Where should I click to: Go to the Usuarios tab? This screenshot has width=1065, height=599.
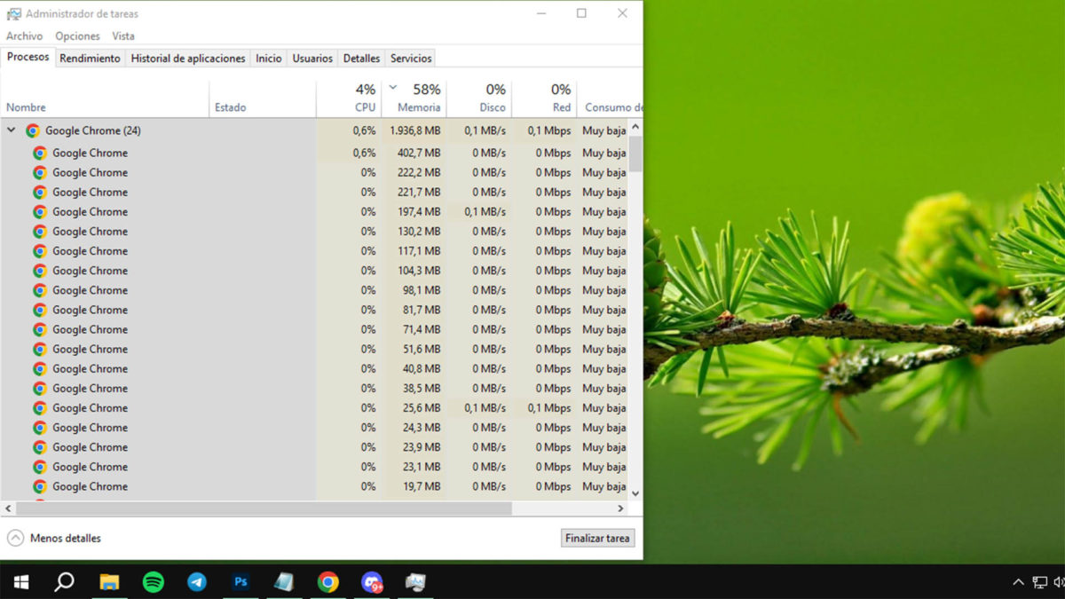pyautogui.click(x=312, y=59)
